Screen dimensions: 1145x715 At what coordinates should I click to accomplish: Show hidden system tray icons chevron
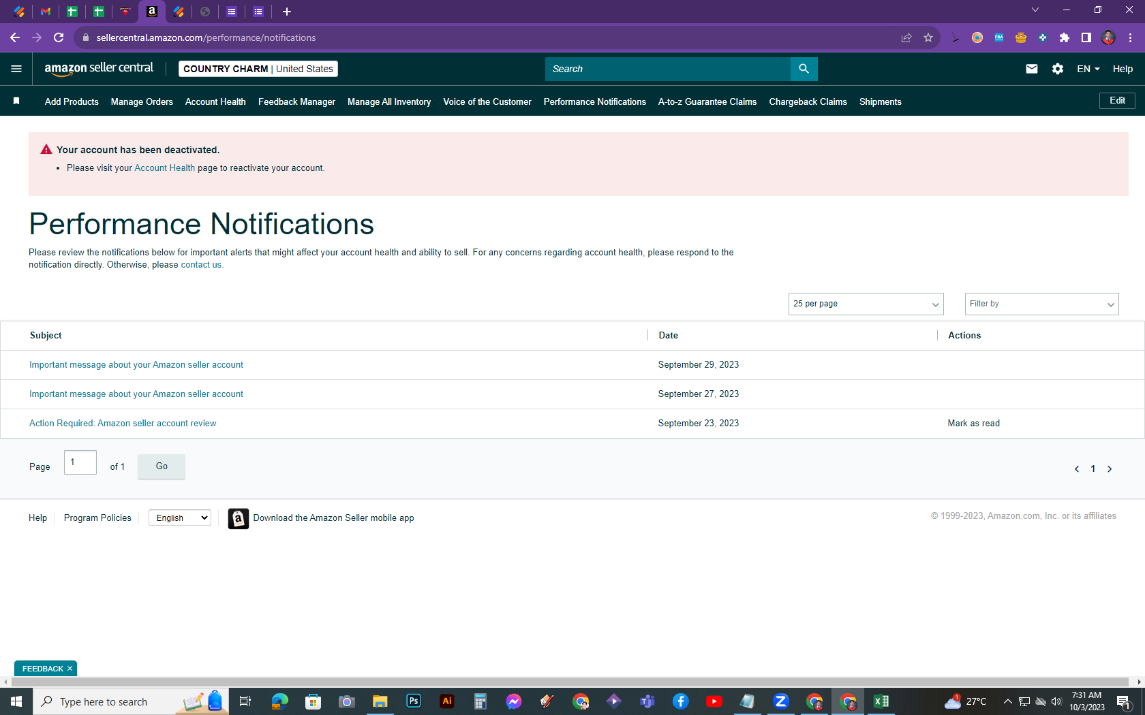coord(1007,701)
